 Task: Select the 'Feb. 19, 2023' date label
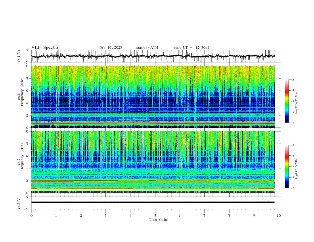(111, 47)
